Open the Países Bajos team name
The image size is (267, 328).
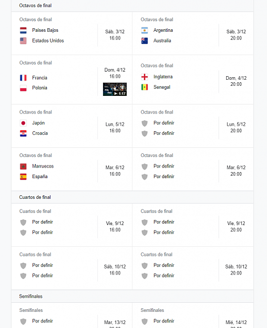(x=45, y=30)
